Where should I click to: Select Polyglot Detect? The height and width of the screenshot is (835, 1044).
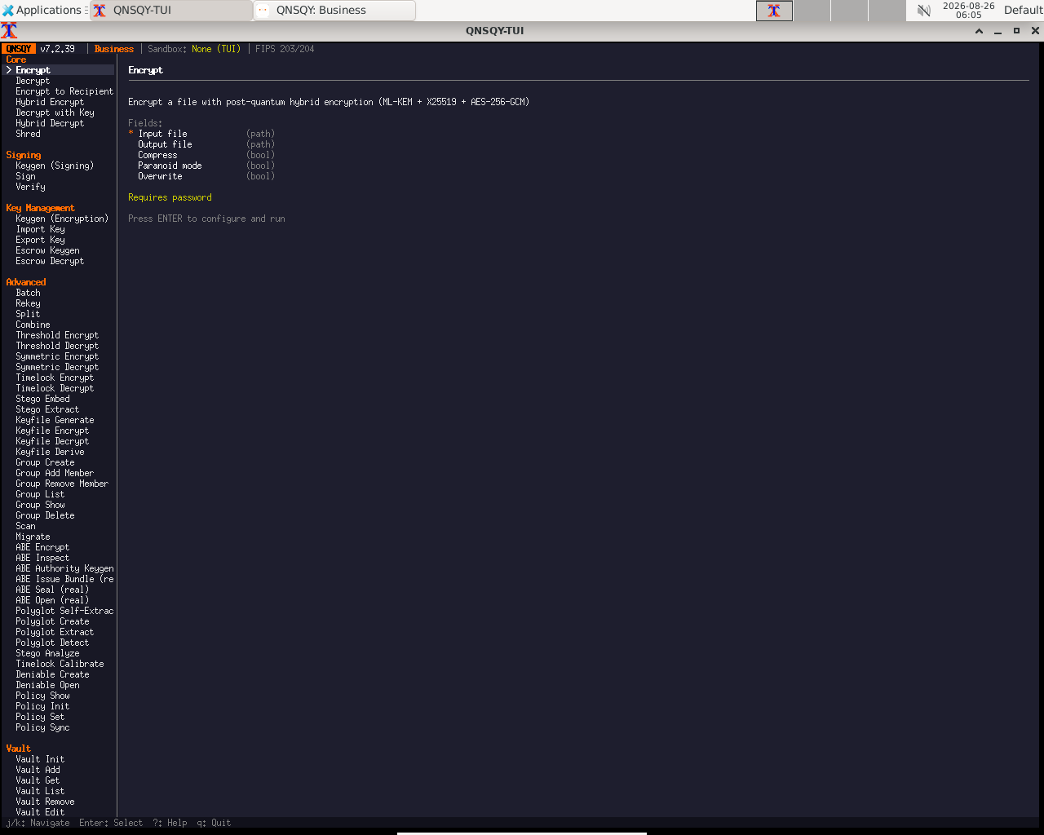(x=52, y=643)
